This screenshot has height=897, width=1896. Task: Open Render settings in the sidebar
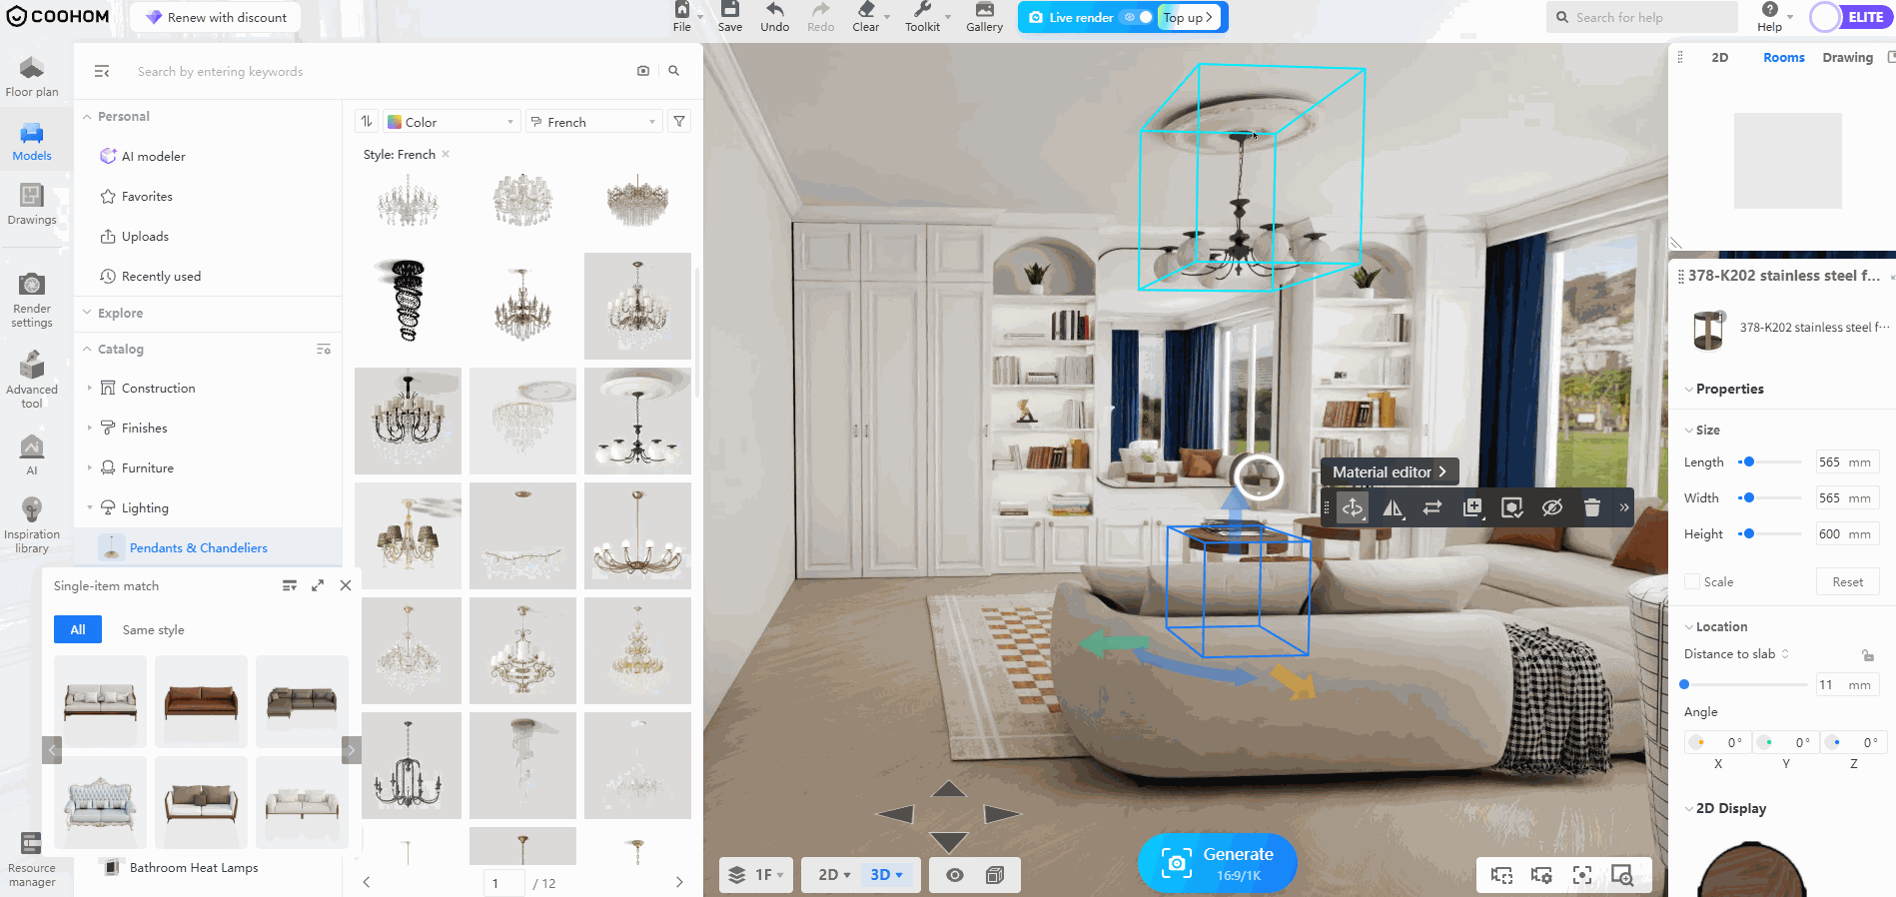(x=32, y=300)
